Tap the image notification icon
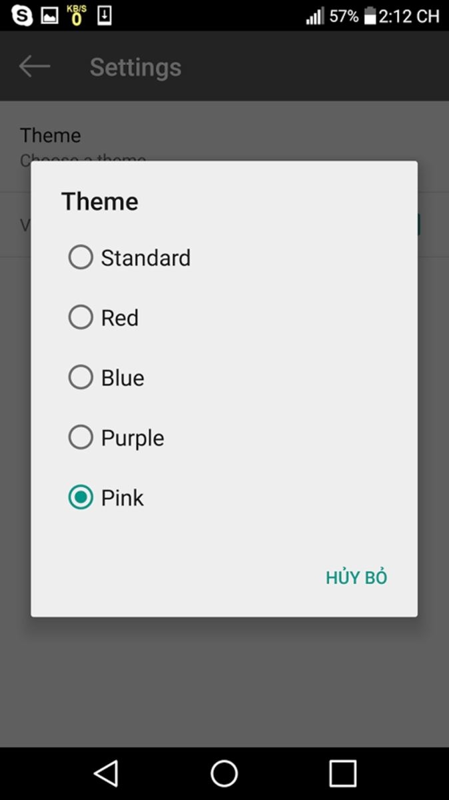The height and width of the screenshot is (800, 449). [x=50, y=15]
